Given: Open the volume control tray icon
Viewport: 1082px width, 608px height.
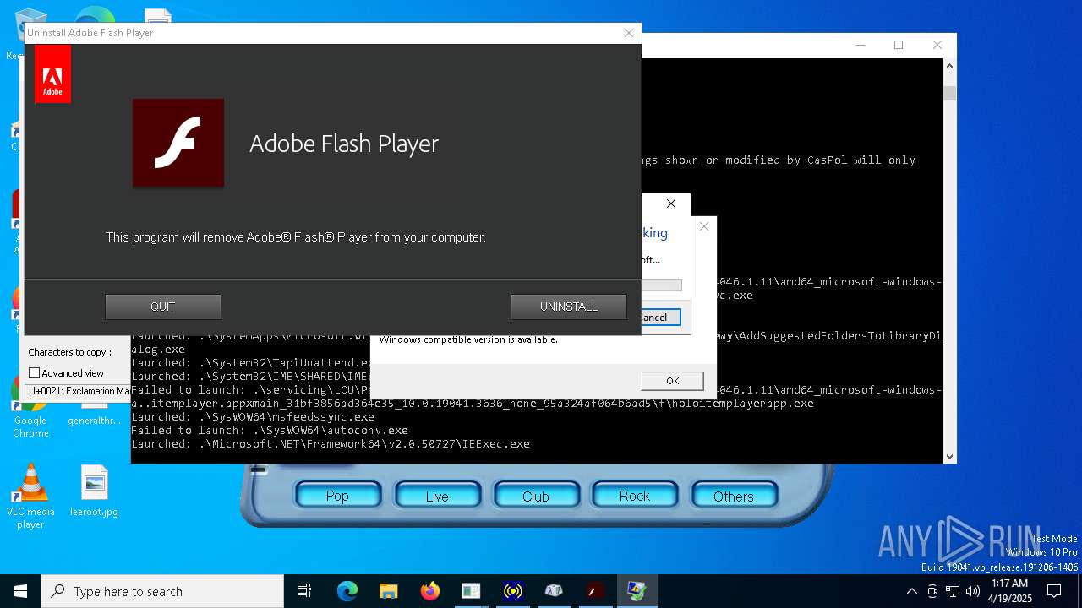Looking at the screenshot, I should point(973,591).
